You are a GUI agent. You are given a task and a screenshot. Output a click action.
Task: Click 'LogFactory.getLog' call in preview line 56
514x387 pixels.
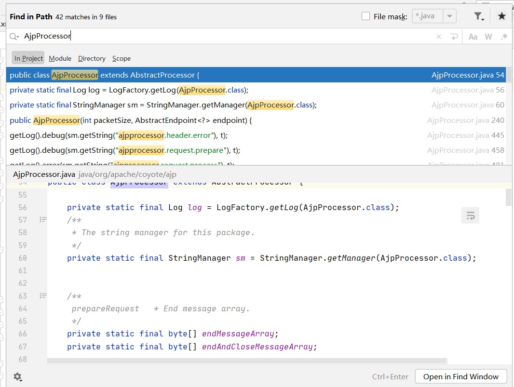257,207
